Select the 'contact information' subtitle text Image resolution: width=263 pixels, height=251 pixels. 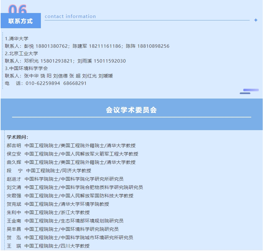click(70, 16)
